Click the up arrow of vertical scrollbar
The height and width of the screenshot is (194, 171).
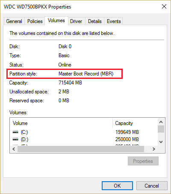coord(161,122)
